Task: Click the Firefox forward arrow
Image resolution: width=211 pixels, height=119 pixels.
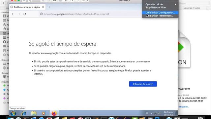Action: [x=19, y=14]
